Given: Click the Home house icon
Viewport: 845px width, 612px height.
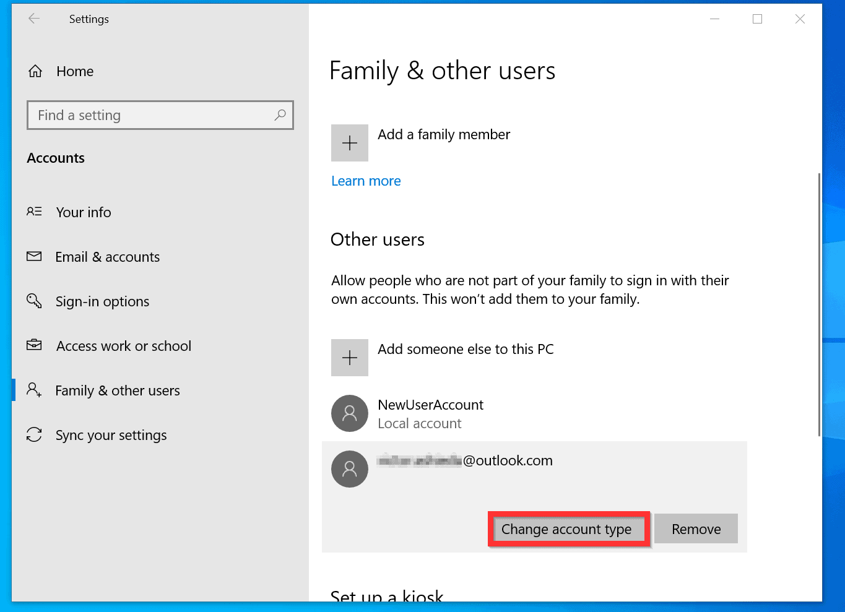Looking at the screenshot, I should click(x=35, y=71).
